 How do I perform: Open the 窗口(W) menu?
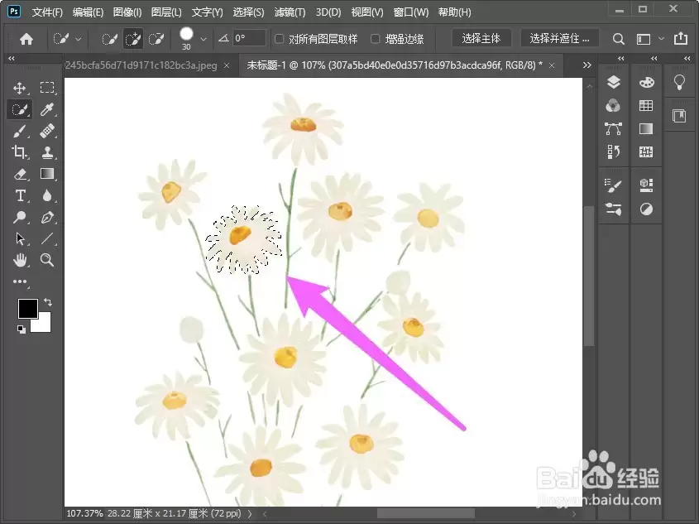click(x=410, y=12)
